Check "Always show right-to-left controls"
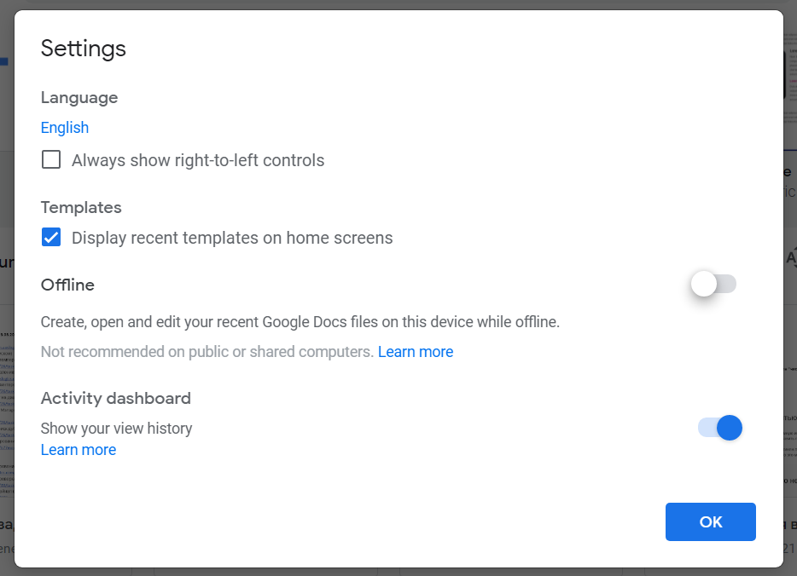The width and height of the screenshot is (797, 576). click(50, 159)
